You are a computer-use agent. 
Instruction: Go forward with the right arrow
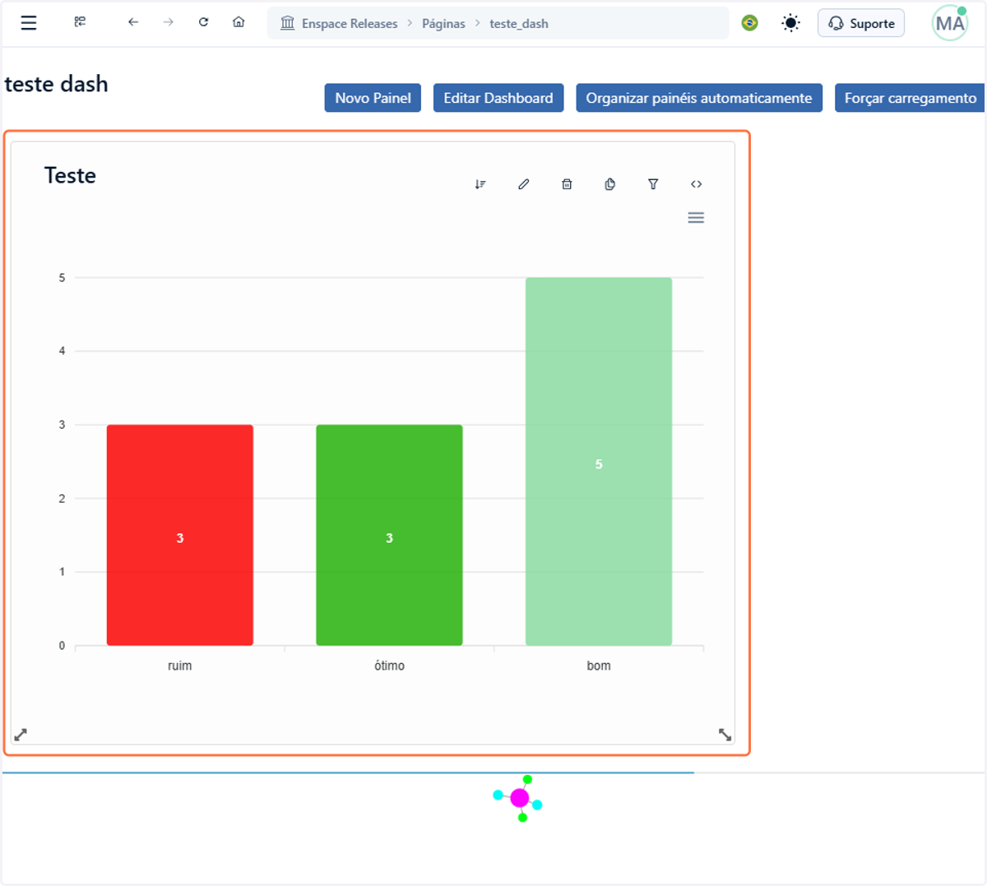pos(169,22)
